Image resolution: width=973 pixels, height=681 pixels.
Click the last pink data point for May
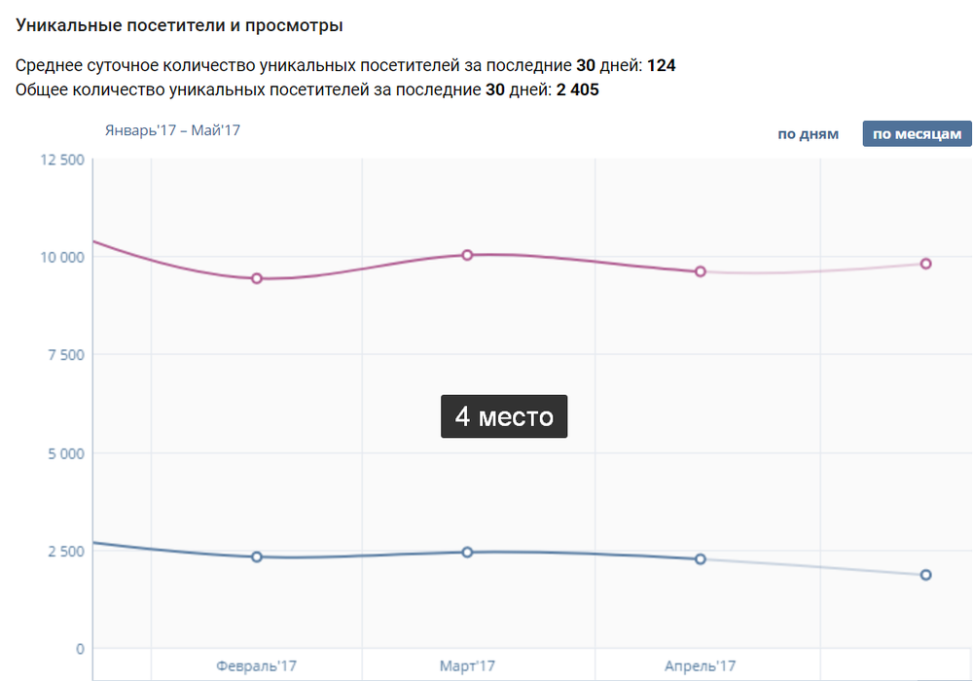(x=926, y=264)
